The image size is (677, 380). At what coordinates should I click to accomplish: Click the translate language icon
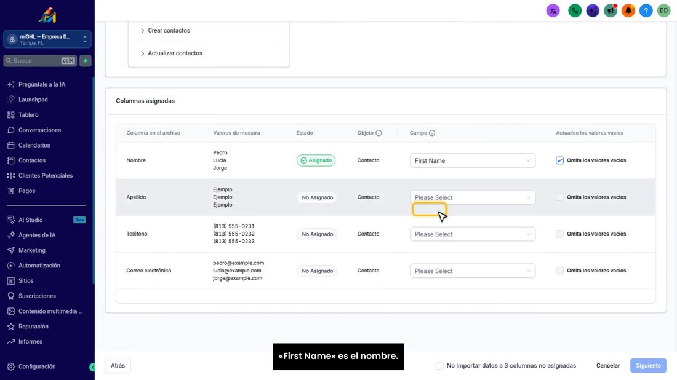[x=553, y=11]
